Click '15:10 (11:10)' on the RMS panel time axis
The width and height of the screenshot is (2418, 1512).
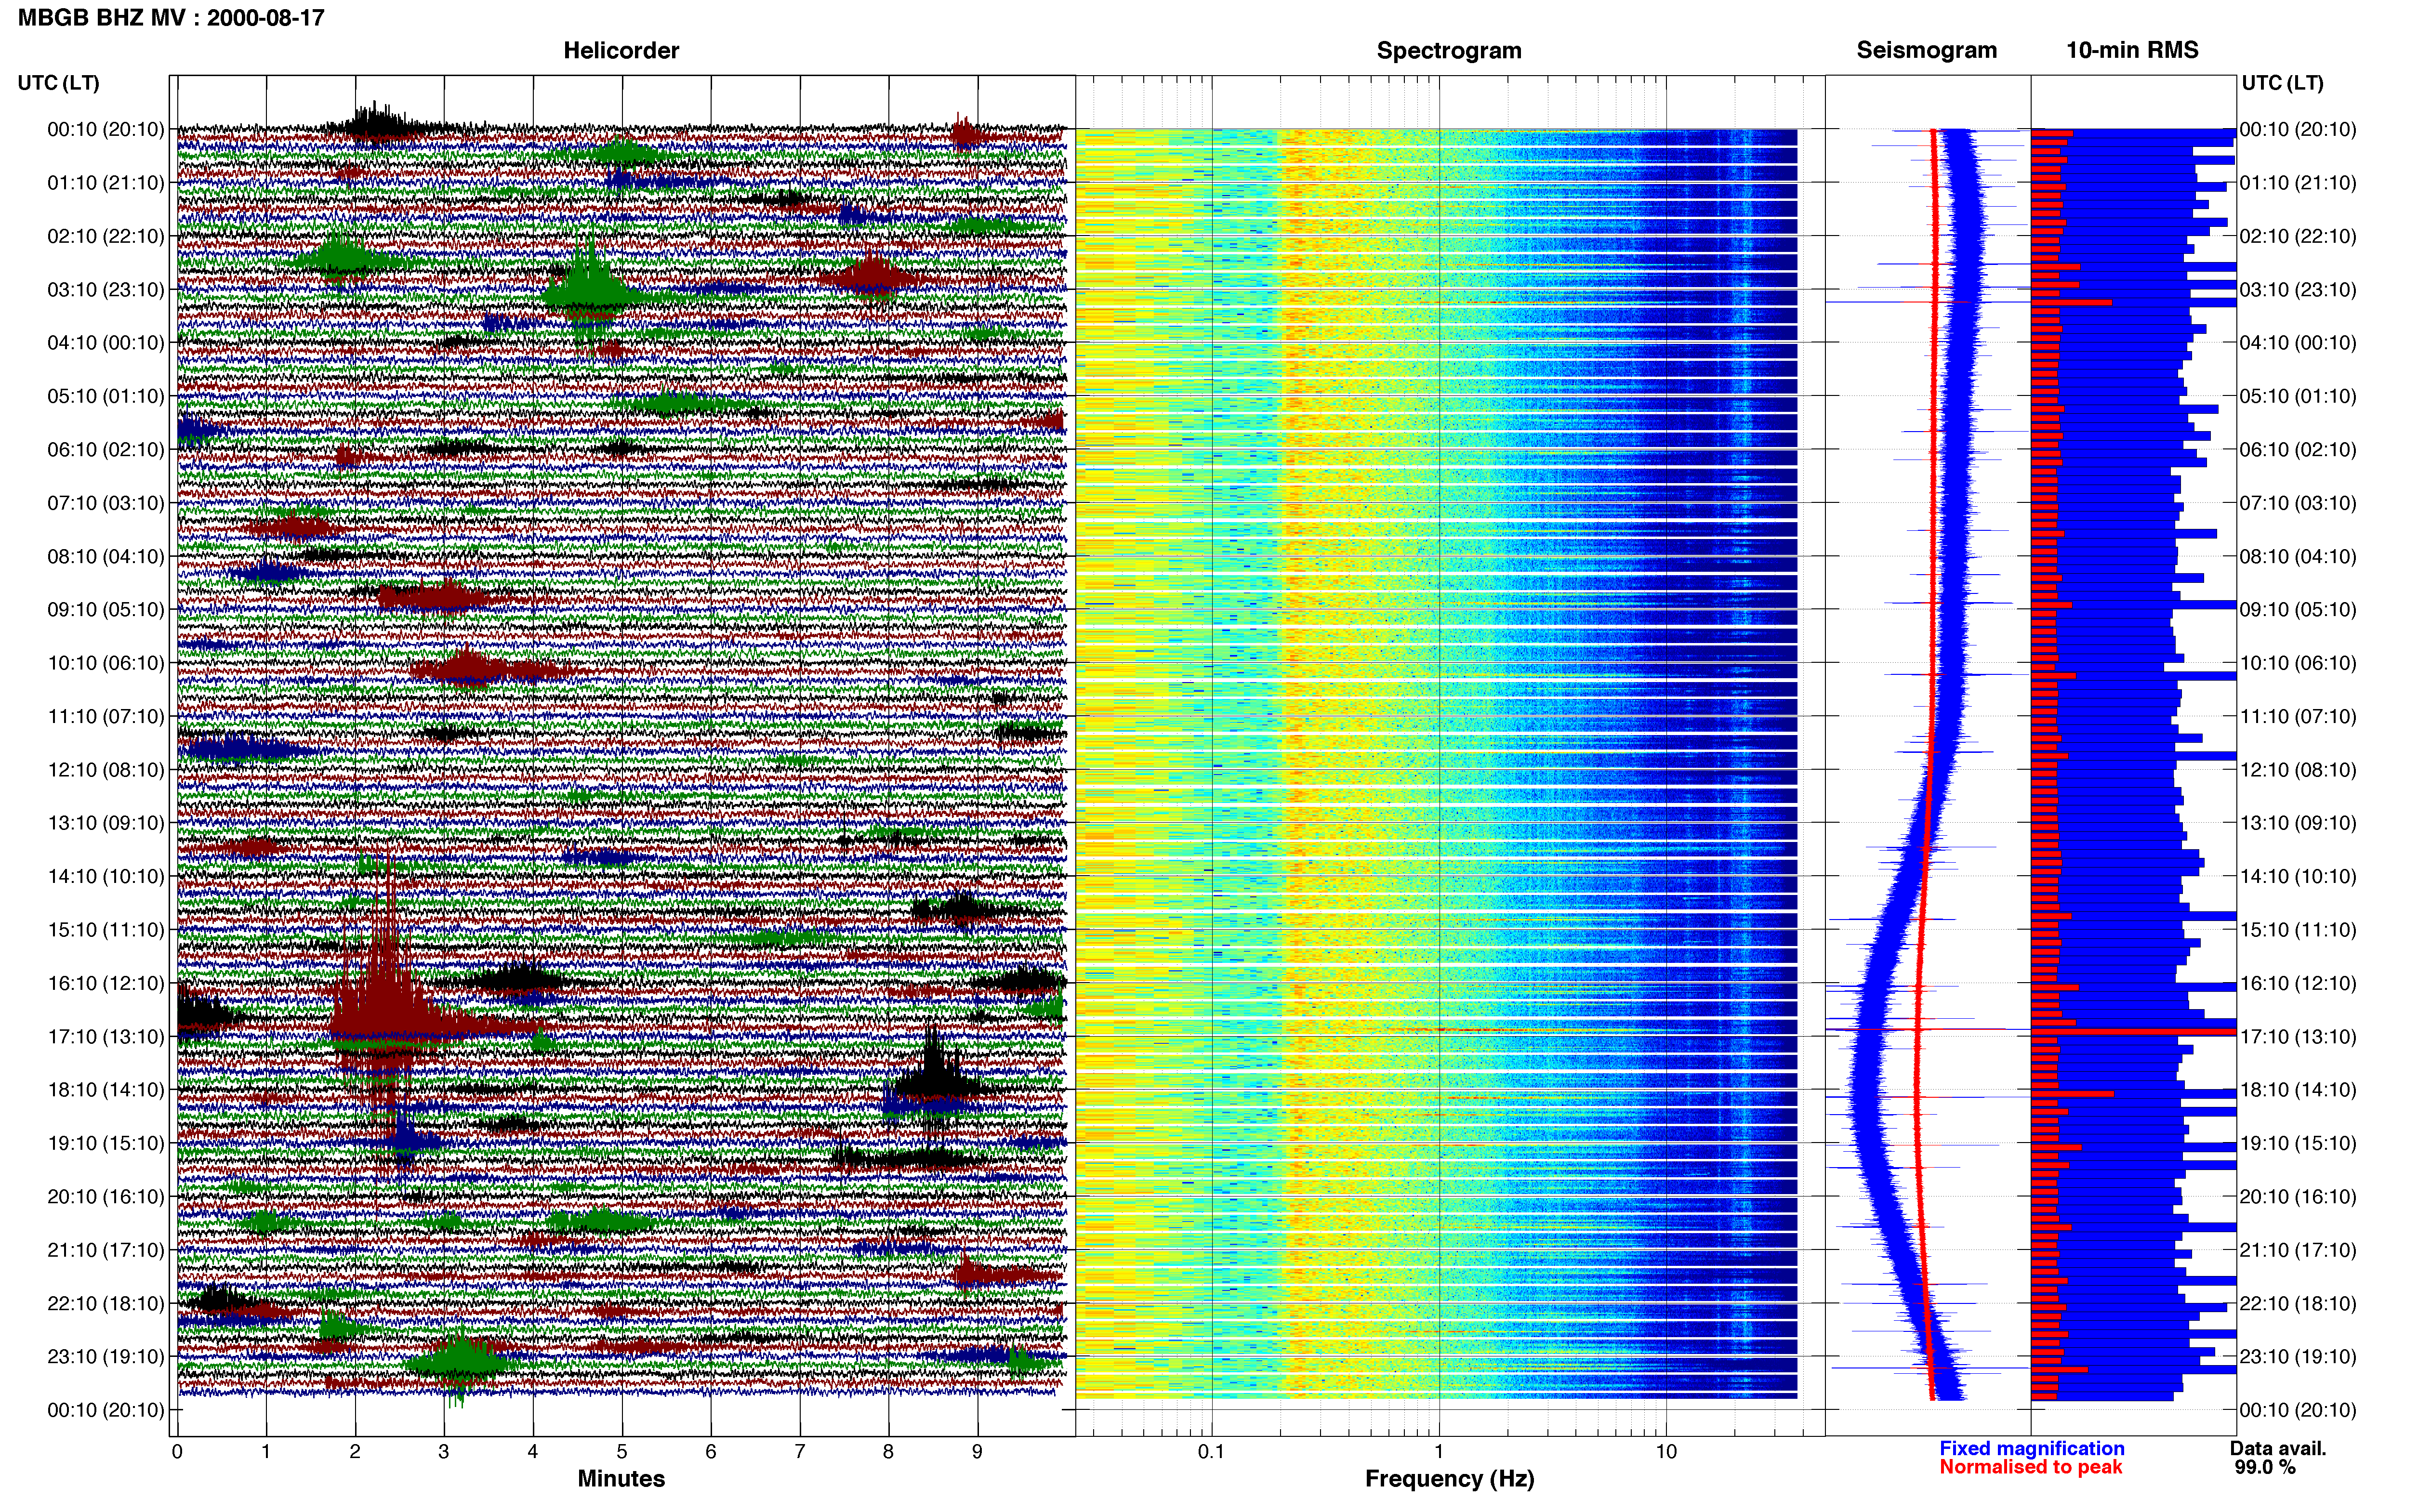point(2298,930)
